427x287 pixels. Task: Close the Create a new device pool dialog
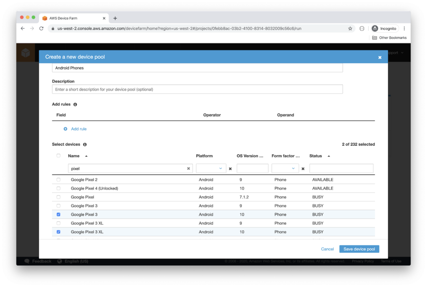pyautogui.click(x=379, y=57)
